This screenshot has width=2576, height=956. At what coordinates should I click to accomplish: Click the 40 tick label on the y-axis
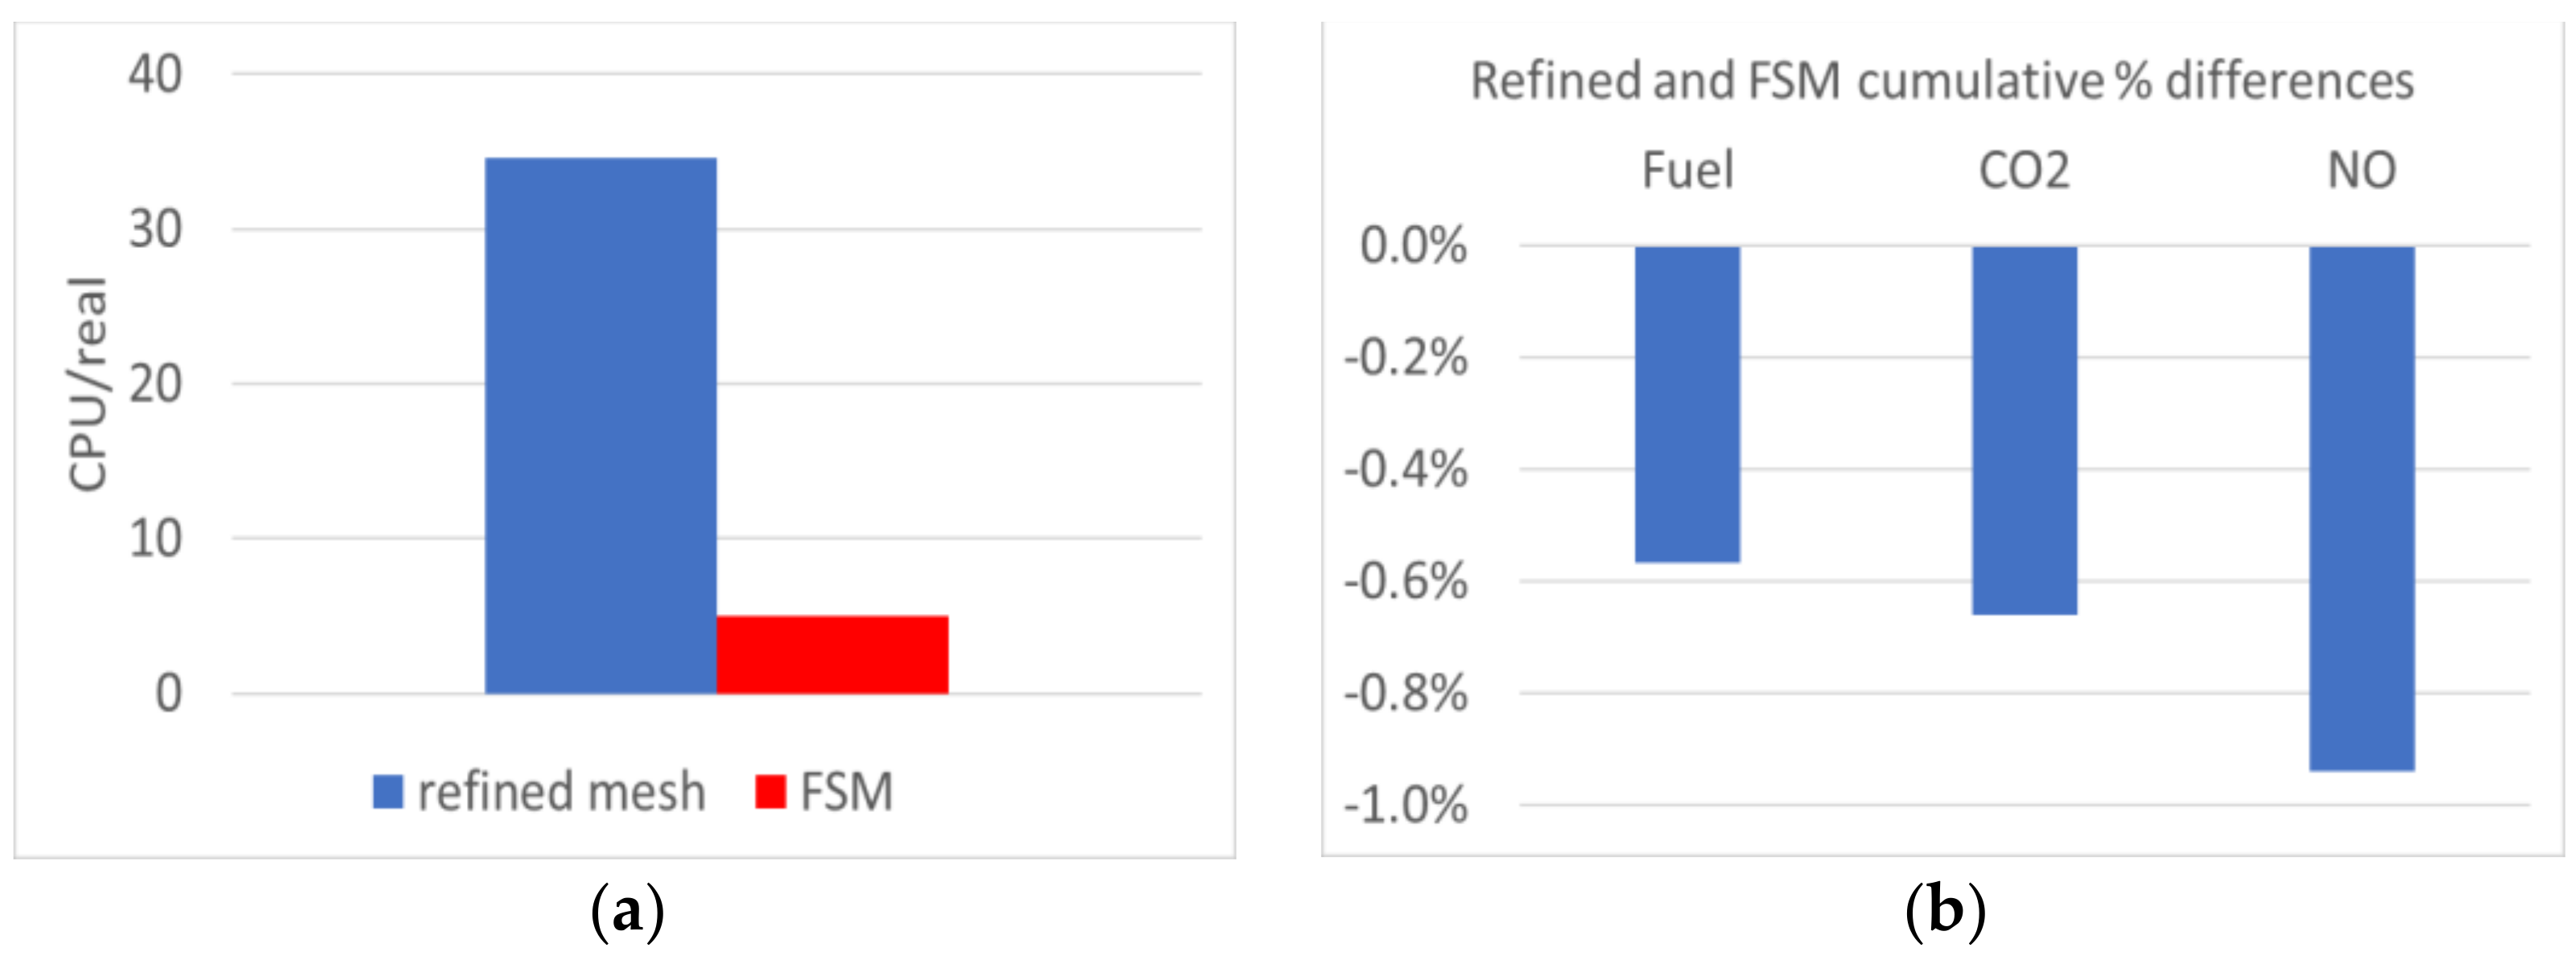[x=155, y=74]
